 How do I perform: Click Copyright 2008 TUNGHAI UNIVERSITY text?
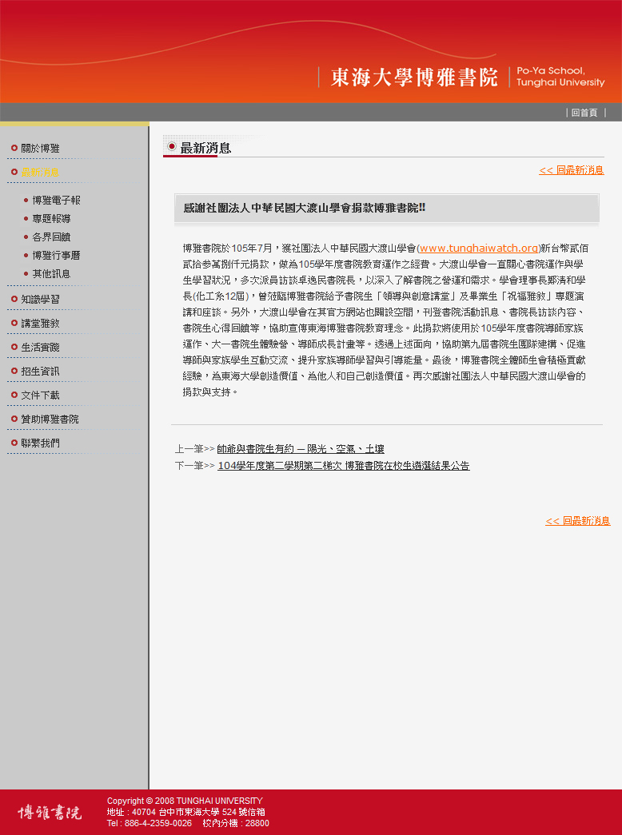185,801
